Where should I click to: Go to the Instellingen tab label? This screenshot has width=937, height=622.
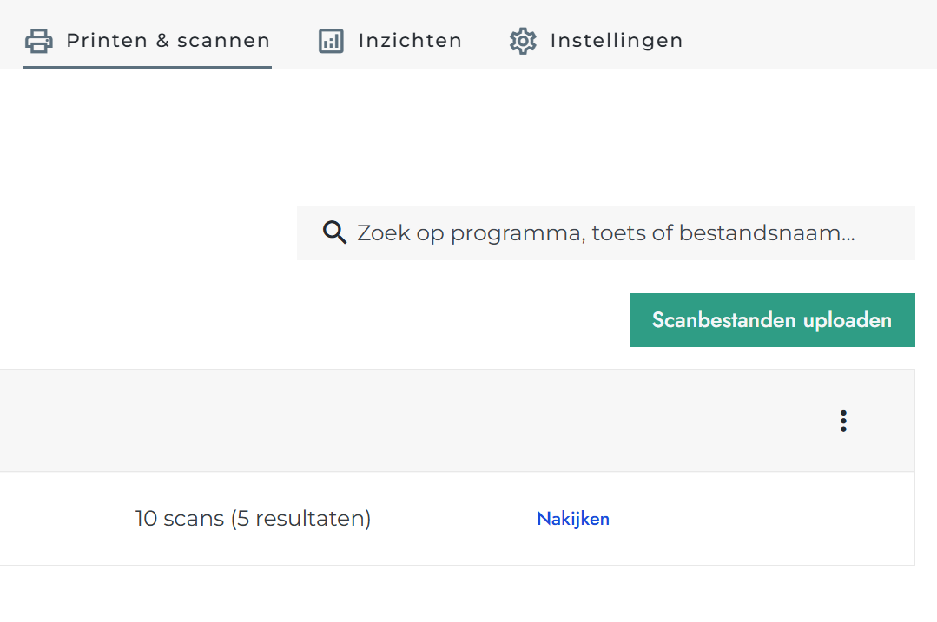(x=616, y=41)
